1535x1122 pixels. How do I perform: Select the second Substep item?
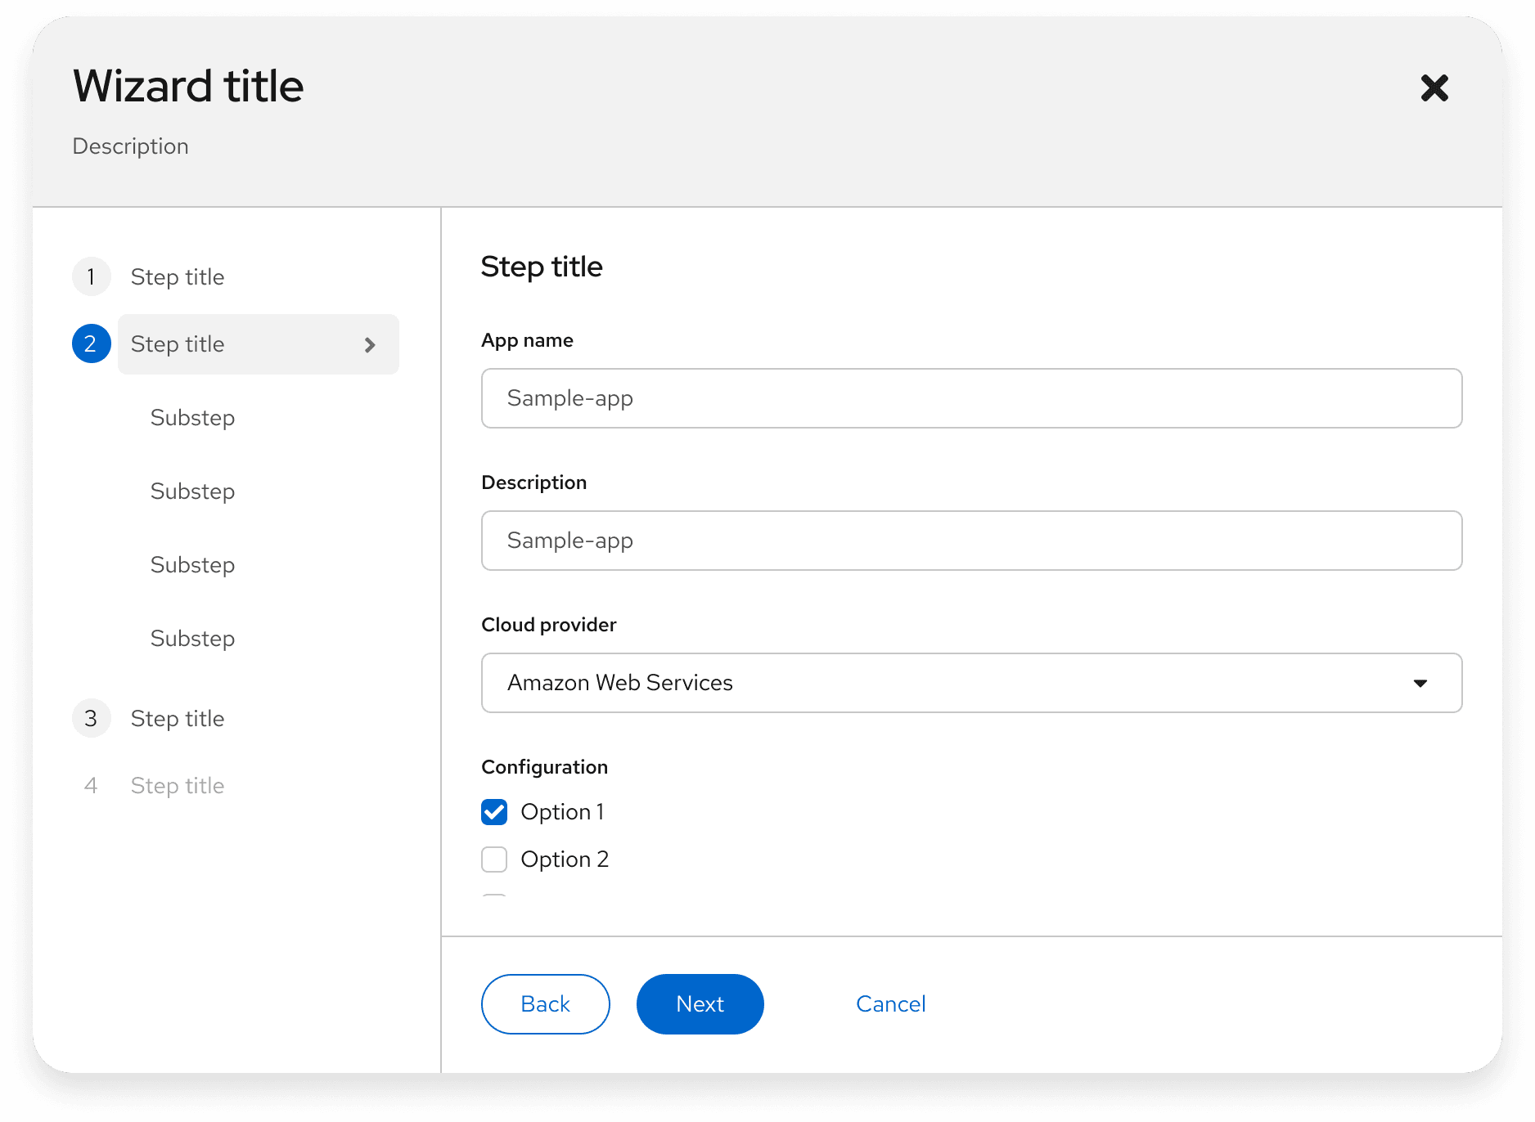coord(192,491)
